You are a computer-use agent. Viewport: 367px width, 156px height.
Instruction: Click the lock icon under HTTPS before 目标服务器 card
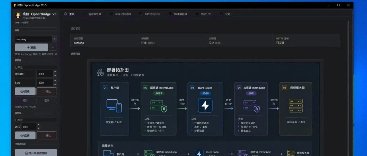coord(274,104)
